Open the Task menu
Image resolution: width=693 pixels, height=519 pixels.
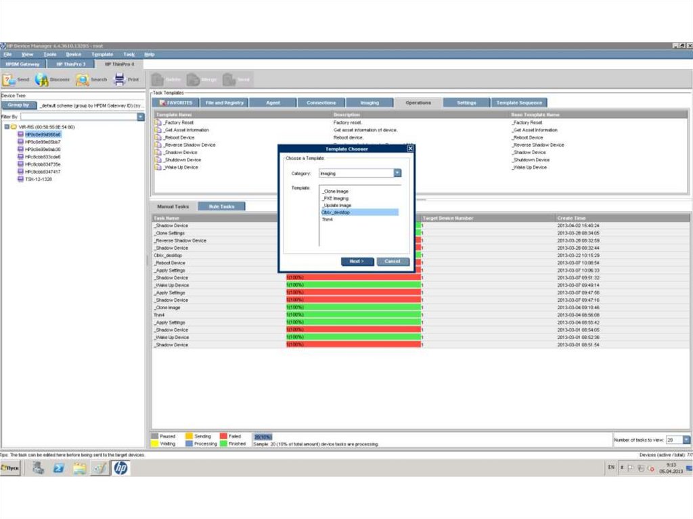[129, 54]
